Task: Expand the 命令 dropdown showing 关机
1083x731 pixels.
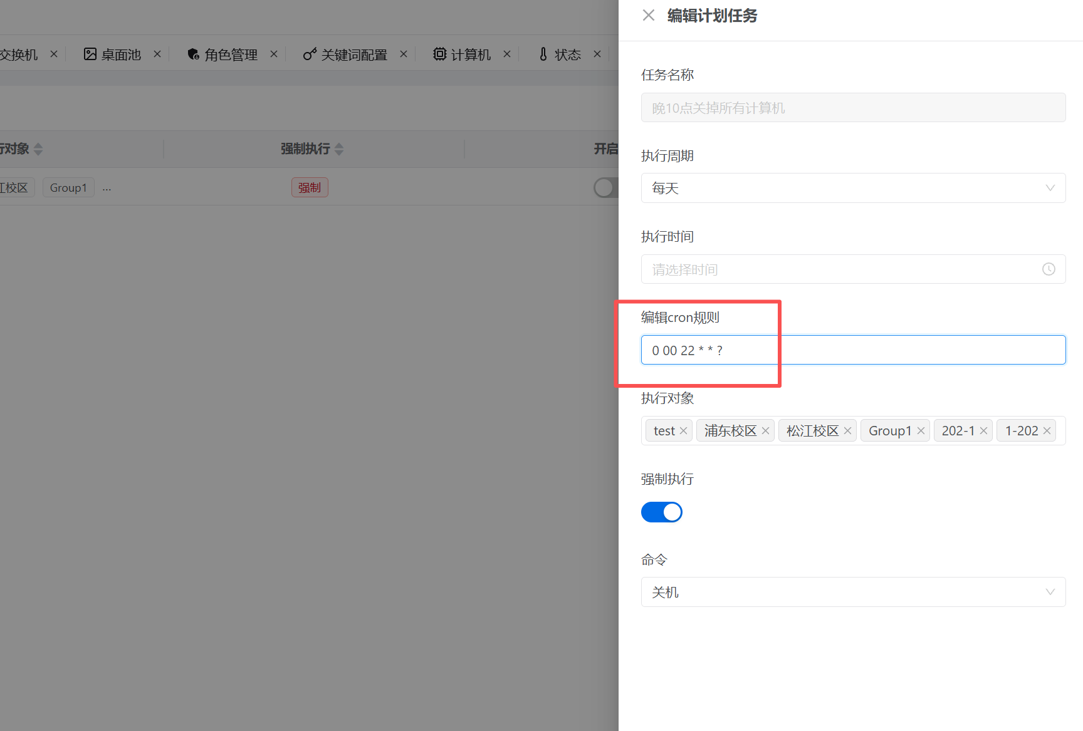Action: 852,592
